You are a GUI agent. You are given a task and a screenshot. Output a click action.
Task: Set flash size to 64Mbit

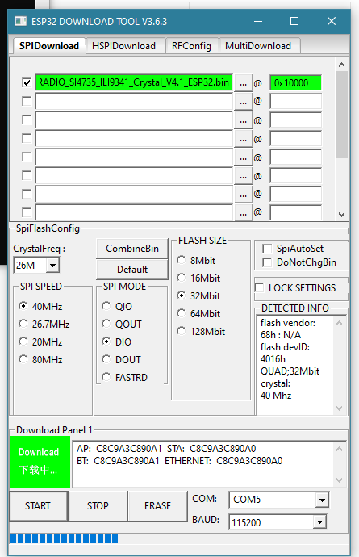pos(182,314)
